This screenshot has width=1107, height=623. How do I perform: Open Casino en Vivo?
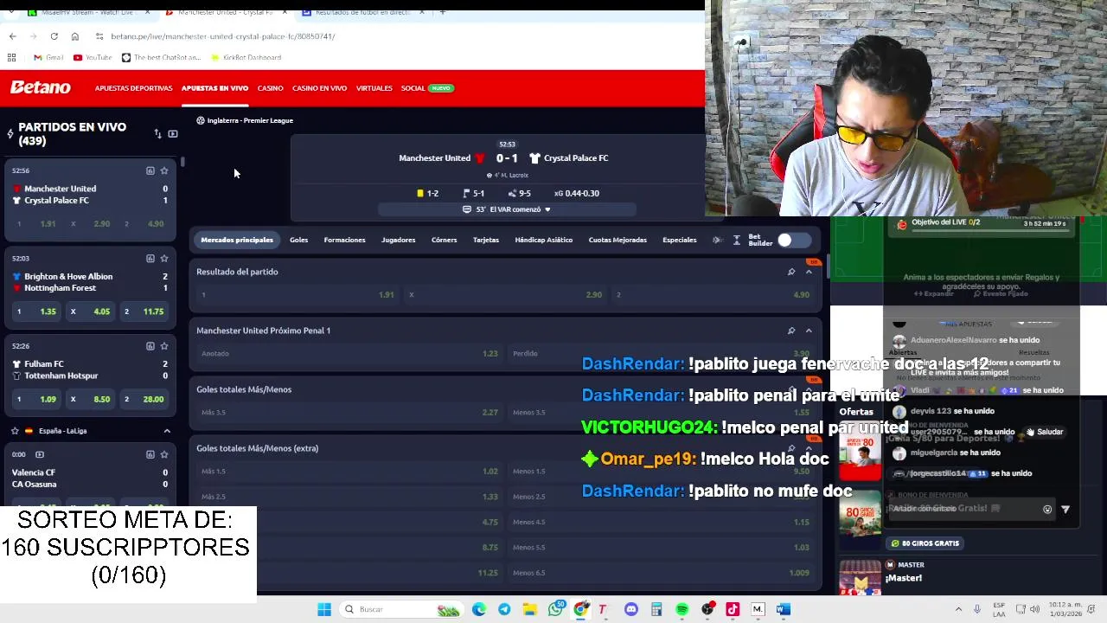[319, 88]
